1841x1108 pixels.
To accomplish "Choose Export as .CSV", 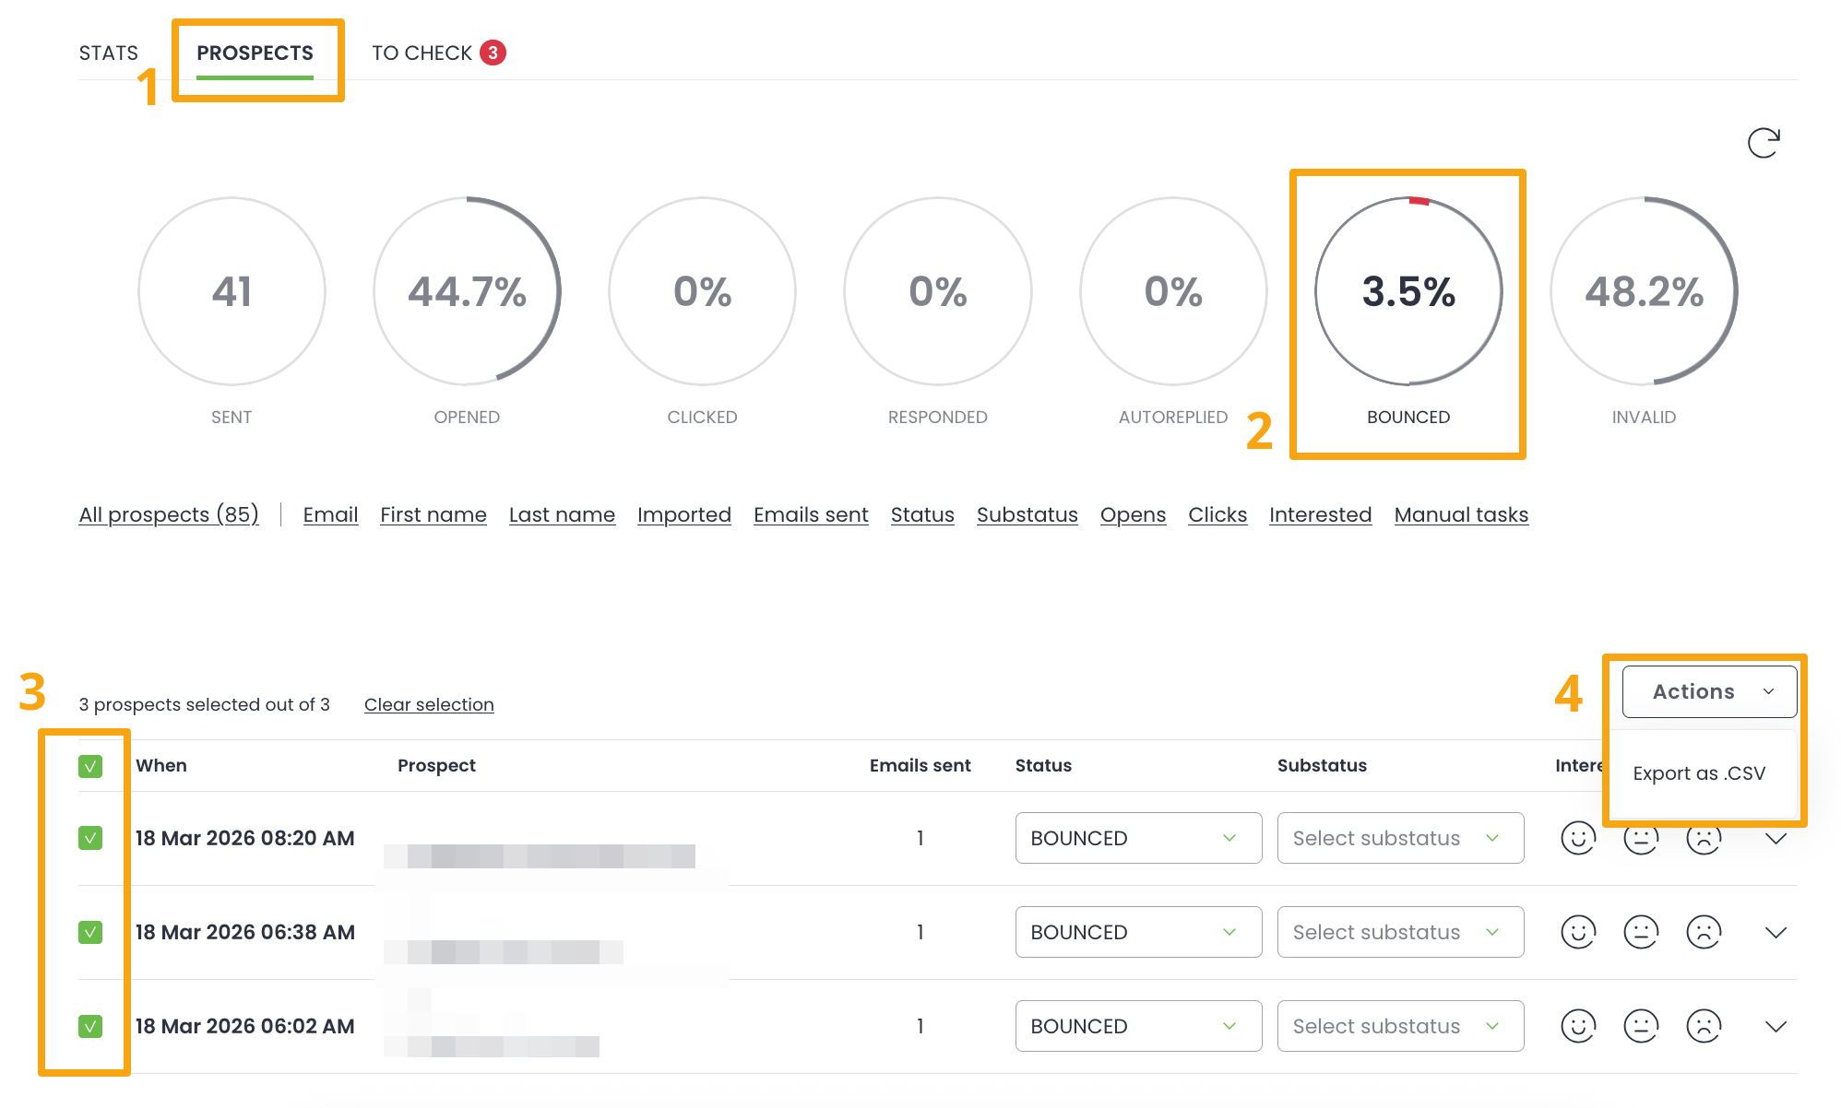I will point(1698,773).
